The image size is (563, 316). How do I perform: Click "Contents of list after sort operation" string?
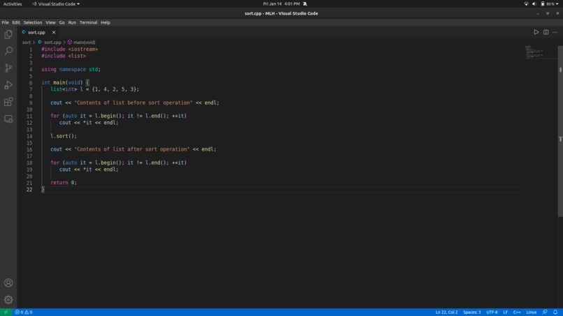coord(132,149)
